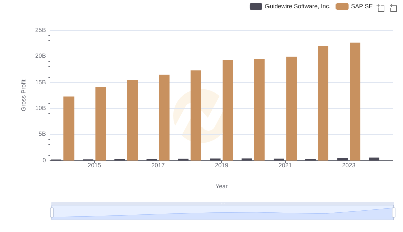Click the SAP SE bar for 2014

[69, 128]
